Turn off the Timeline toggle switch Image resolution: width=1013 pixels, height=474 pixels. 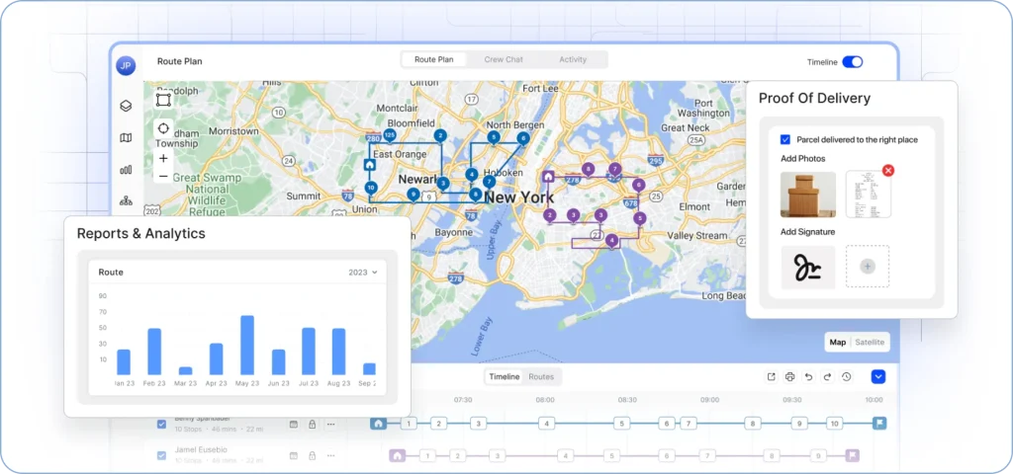point(852,61)
